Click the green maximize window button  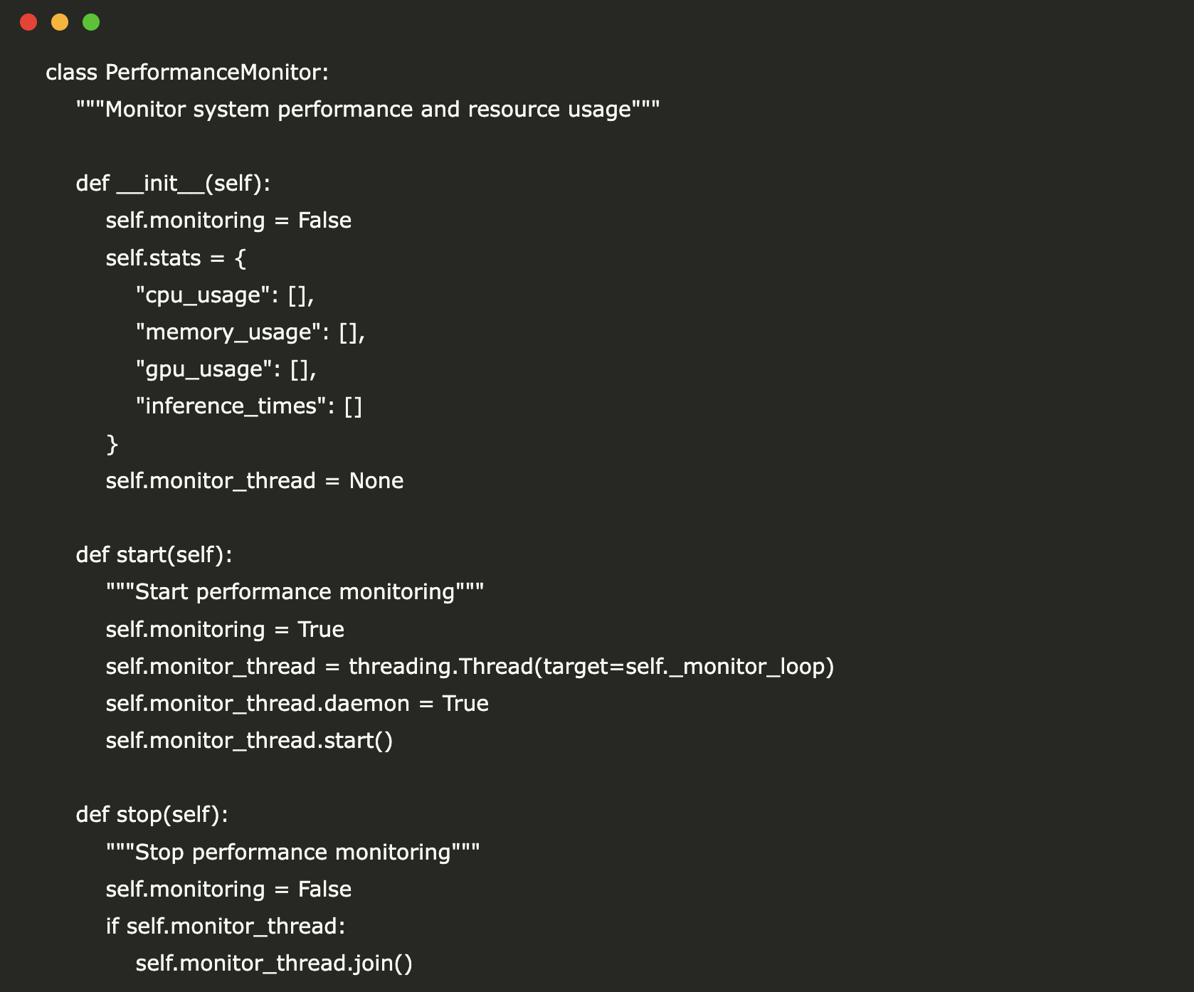point(91,22)
